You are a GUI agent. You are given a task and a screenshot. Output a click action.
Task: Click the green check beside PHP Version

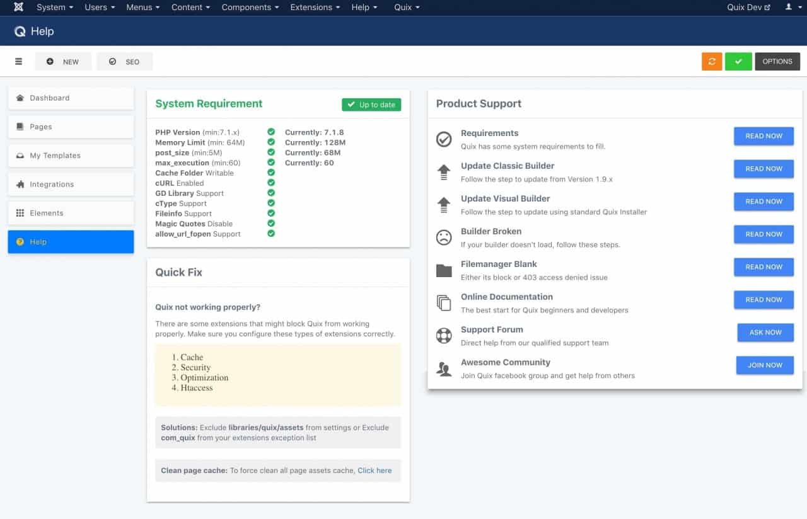pos(271,132)
